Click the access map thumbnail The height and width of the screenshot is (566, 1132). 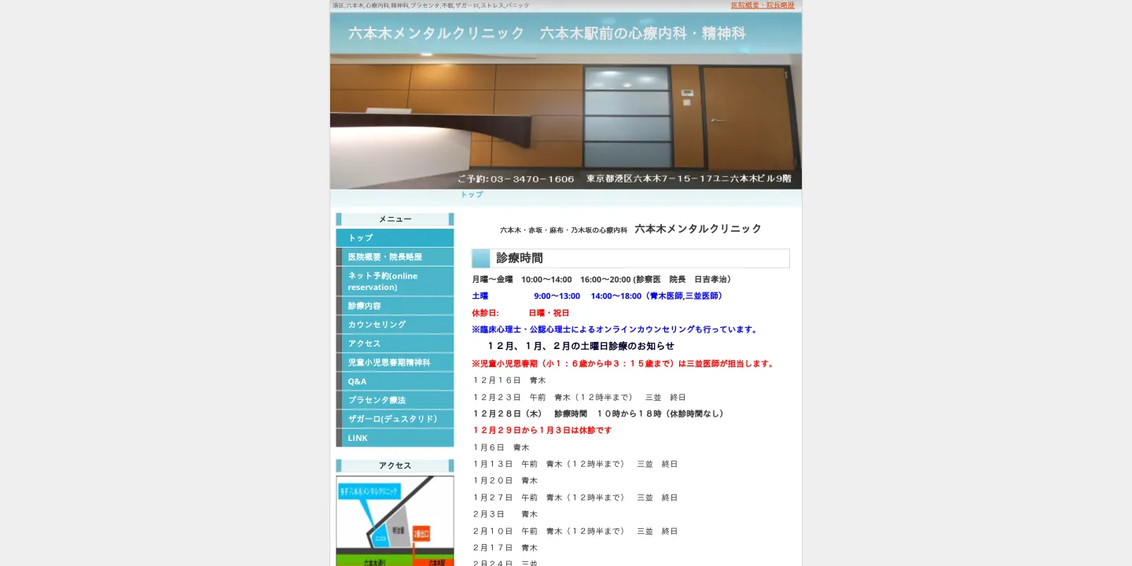click(x=394, y=520)
